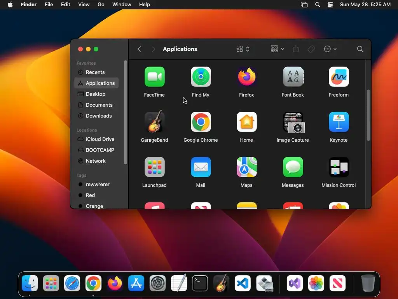Image resolution: width=398 pixels, height=299 pixels.
Task: Launch Terminal from the Dock
Action: 200,283
